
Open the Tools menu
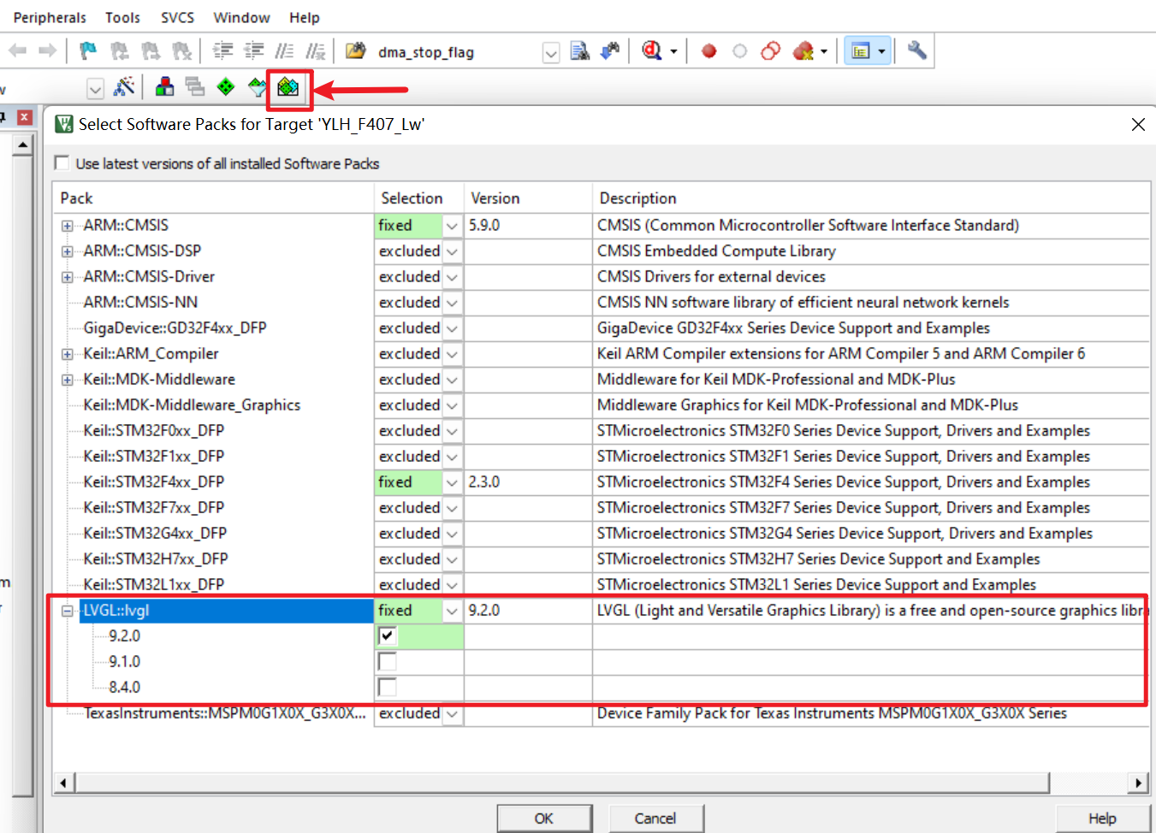[x=122, y=17]
